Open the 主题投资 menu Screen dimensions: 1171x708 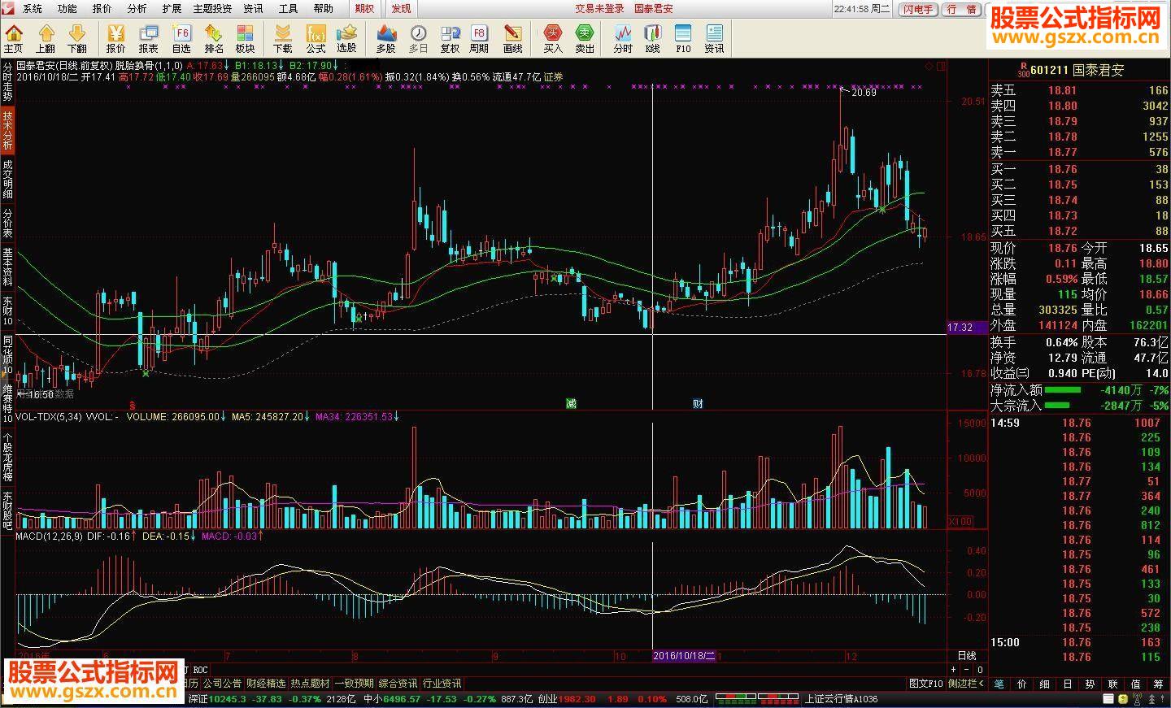tap(212, 9)
